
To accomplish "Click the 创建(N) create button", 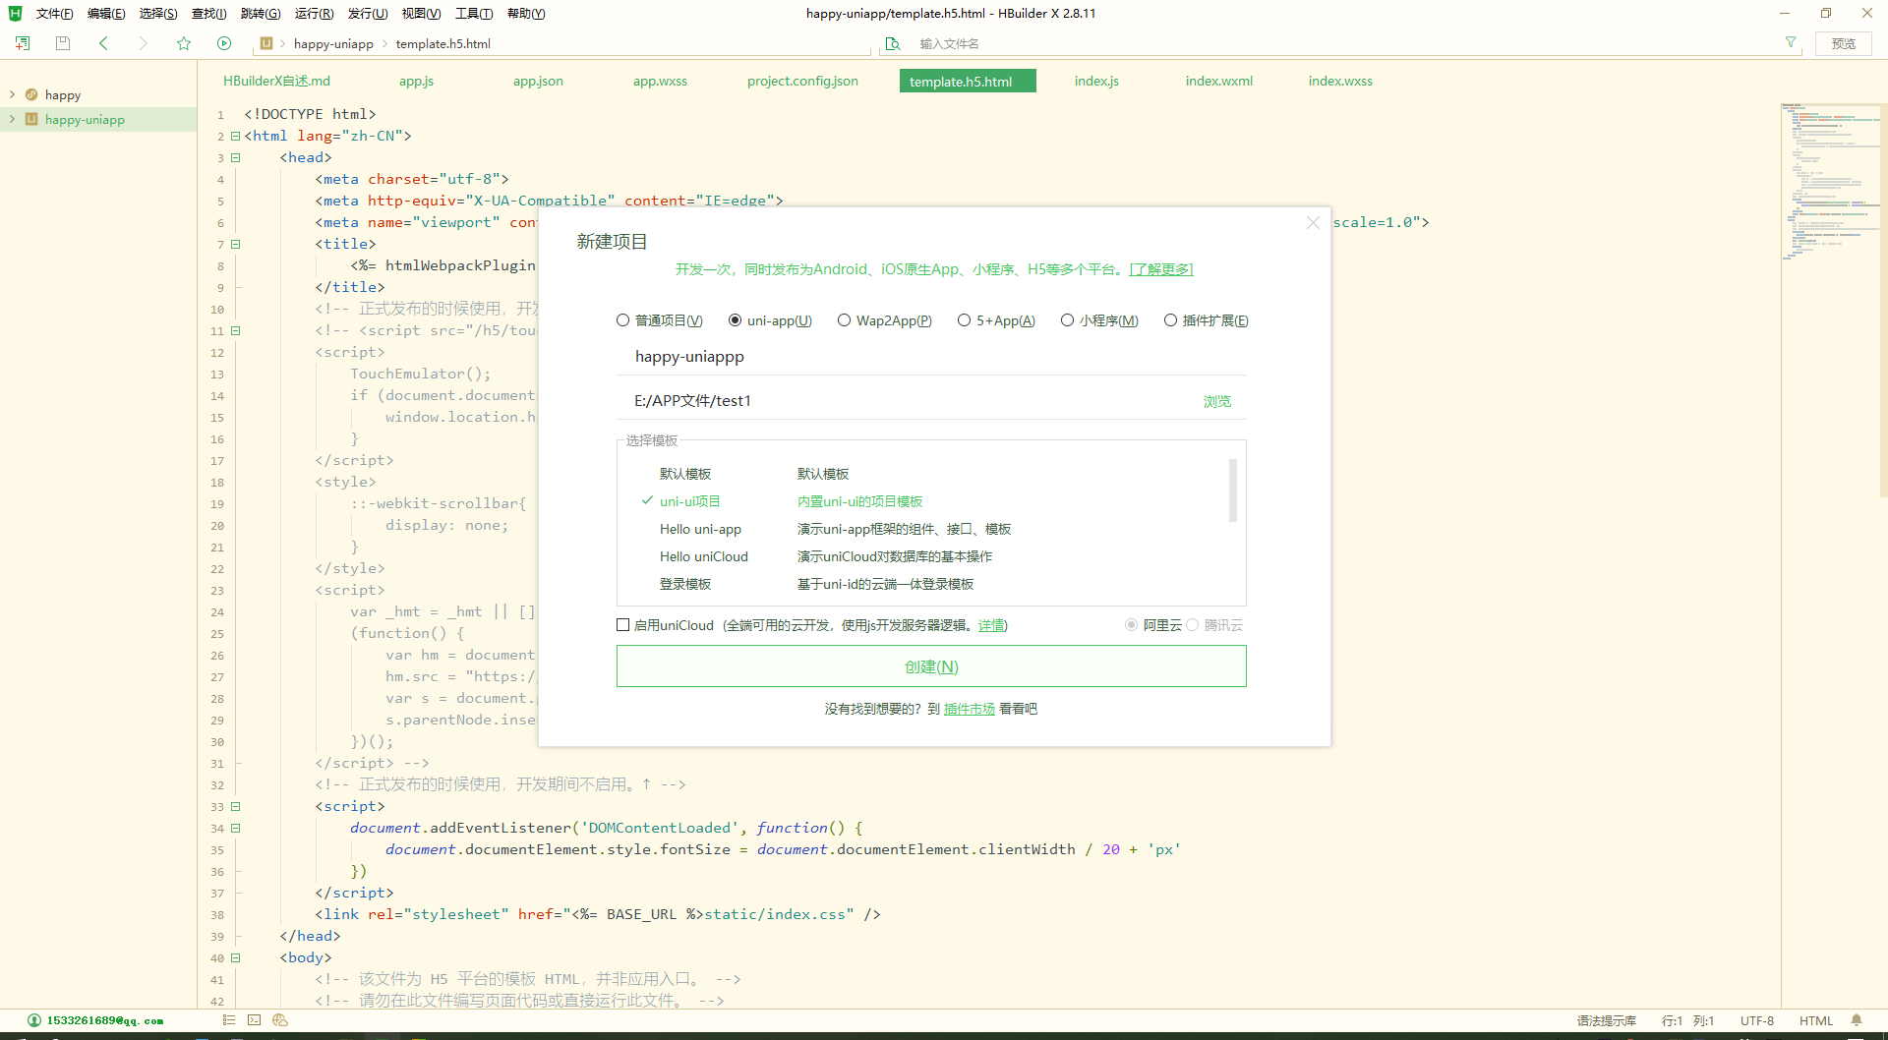I will click(x=931, y=666).
